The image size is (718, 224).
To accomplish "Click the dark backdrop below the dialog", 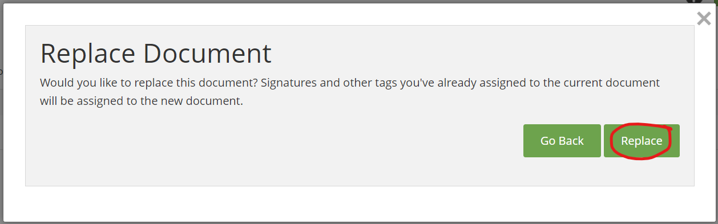I will 359,223.
